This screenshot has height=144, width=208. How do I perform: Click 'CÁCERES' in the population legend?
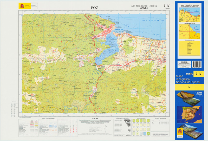[x=128, y=122]
